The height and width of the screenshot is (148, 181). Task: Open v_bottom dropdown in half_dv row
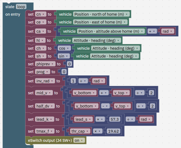[87, 106]
